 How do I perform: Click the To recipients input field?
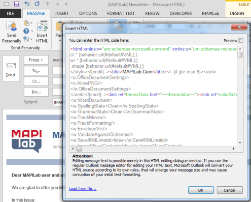point(58,71)
